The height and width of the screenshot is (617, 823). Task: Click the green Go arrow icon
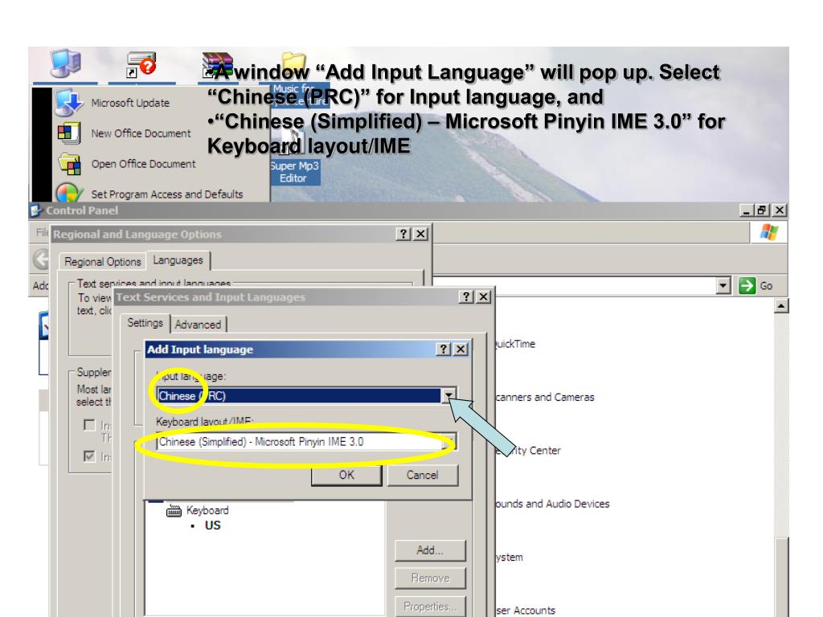[x=747, y=286]
